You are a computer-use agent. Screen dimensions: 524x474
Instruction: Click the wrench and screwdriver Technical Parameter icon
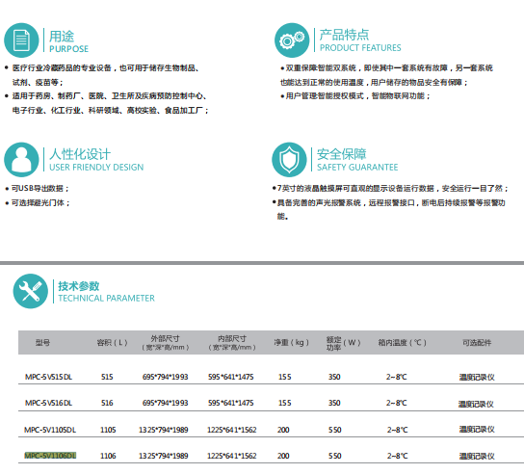tap(31, 291)
